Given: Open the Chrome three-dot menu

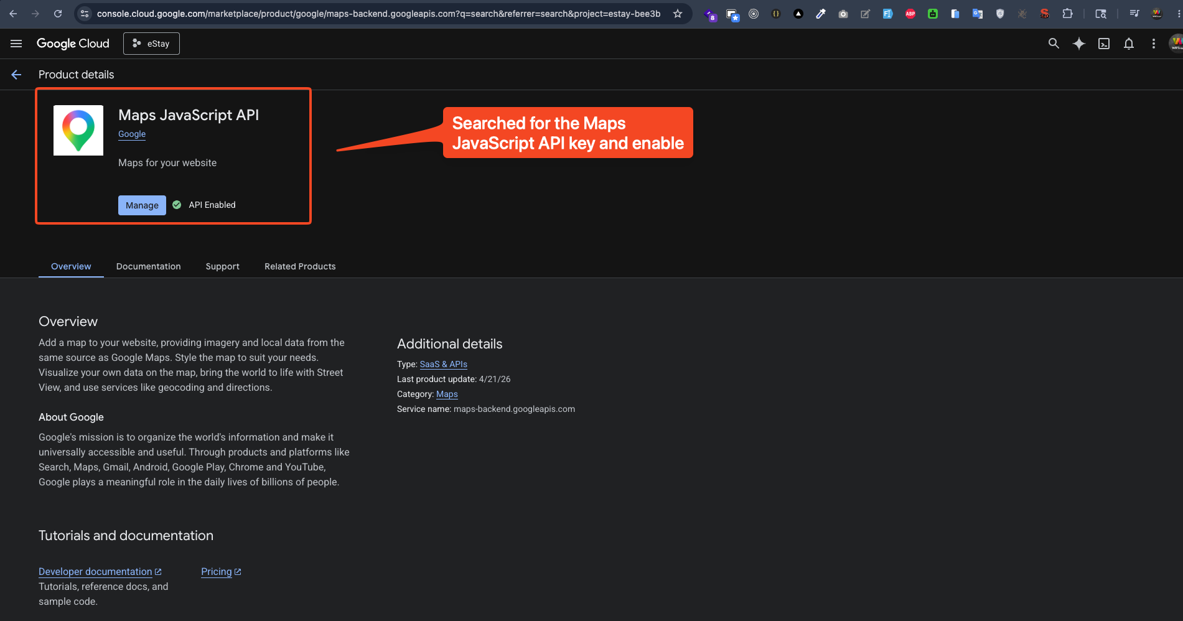Looking at the screenshot, I should click(x=1178, y=14).
